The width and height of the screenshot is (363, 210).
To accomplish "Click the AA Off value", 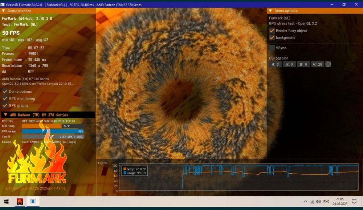I will click(31, 71).
